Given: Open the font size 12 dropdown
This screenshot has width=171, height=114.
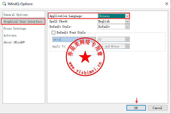Looking at the screenshot, I should tap(114, 39).
